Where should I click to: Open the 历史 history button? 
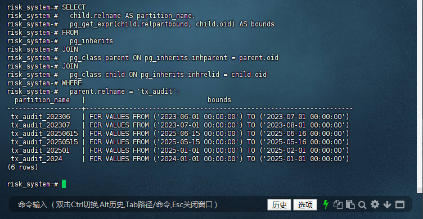coord(279,205)
